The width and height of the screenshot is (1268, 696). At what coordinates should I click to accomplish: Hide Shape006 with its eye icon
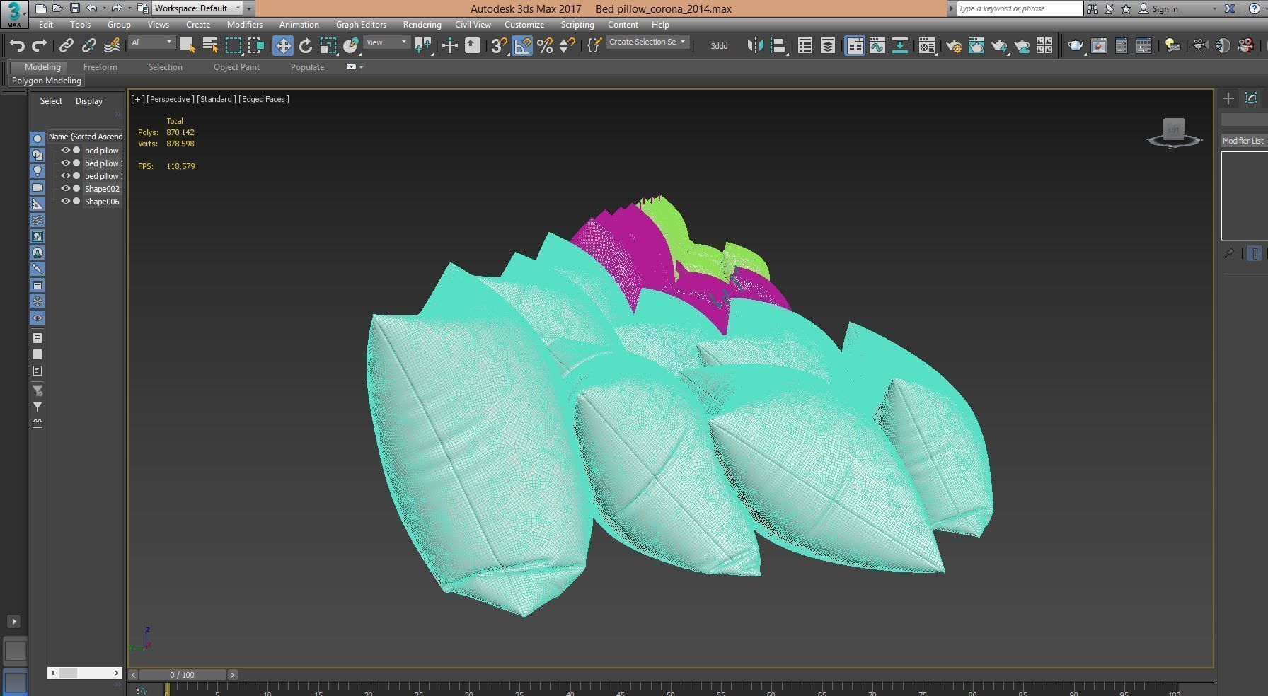pos(65,202)
